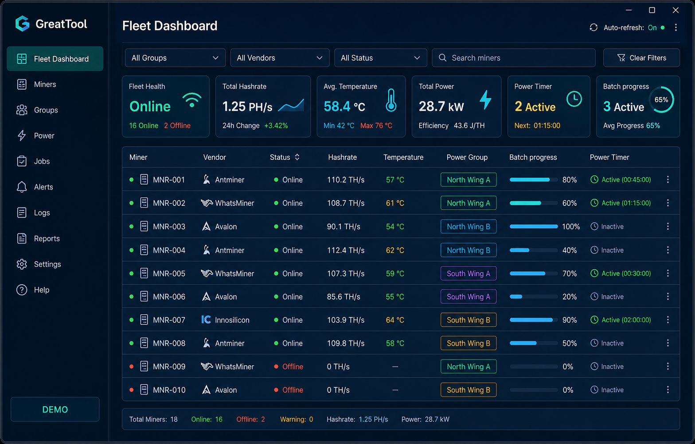The height and width of the screenshot is (444, 695).
Task: Click the DEMO button
Action: click(x=55, y=409)
